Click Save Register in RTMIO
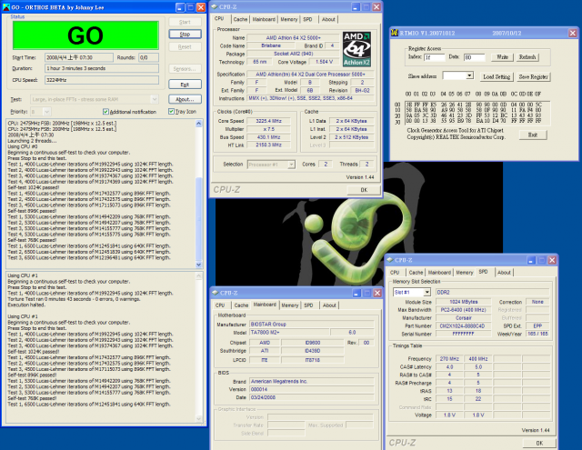The height and width of the screenshot is (450, 582). [534, 76]
